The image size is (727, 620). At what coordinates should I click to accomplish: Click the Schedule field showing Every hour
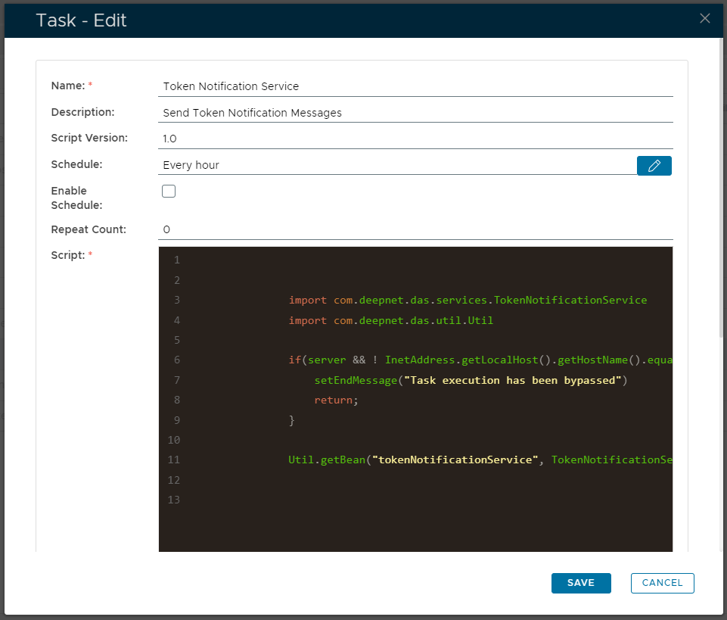click(x=397, y=165)
